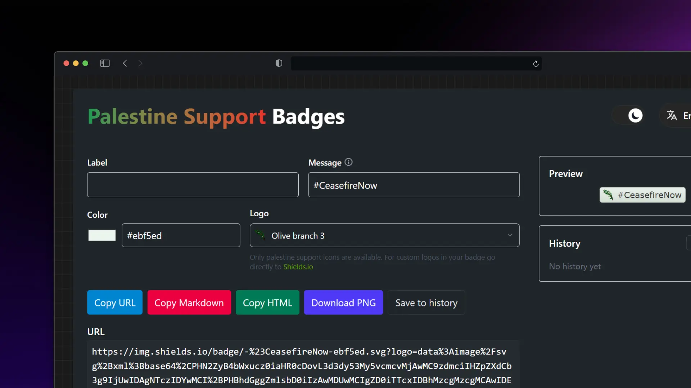Click the privacy shield icon
Viewport: 691px width, 388px height.
tap(279, 63)
